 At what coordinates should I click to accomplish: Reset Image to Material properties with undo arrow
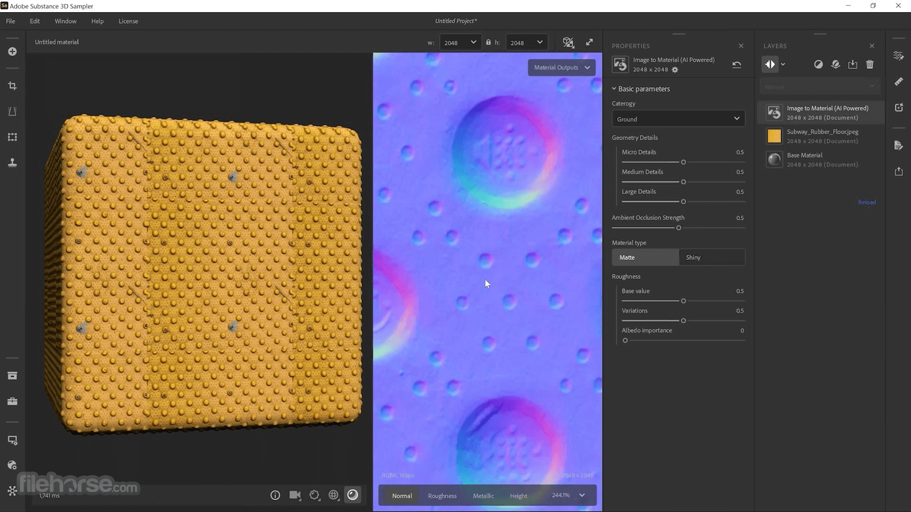737,64
